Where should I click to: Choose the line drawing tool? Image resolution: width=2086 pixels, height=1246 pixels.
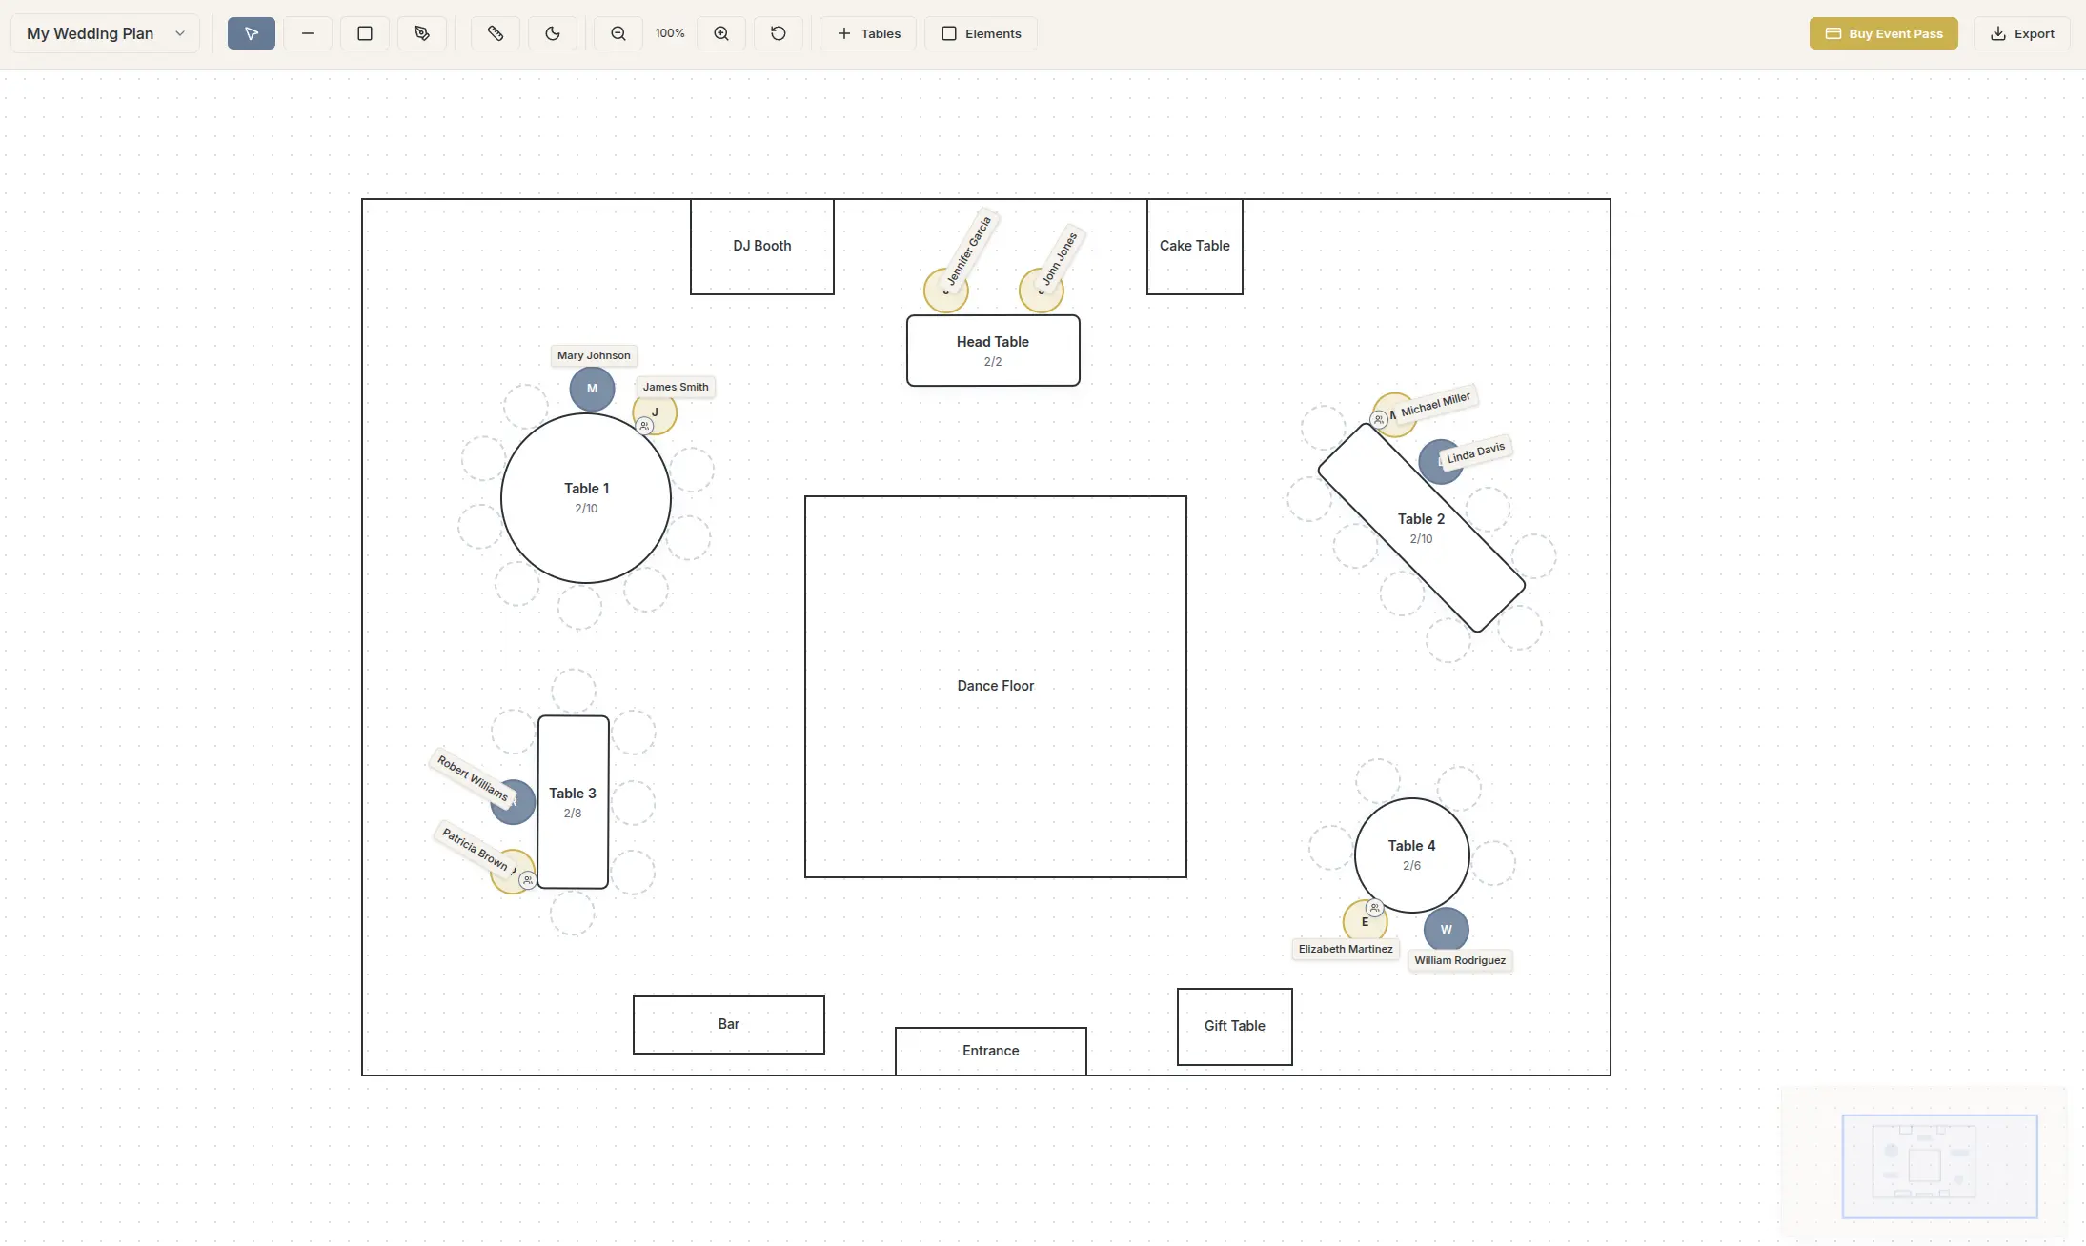308,33
